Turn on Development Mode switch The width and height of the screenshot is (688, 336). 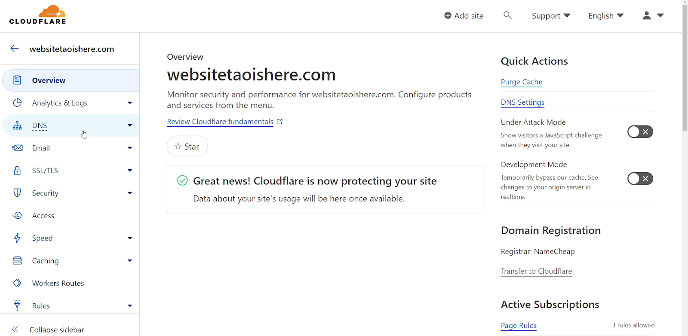pyautogui.click(x=640, y=179)
